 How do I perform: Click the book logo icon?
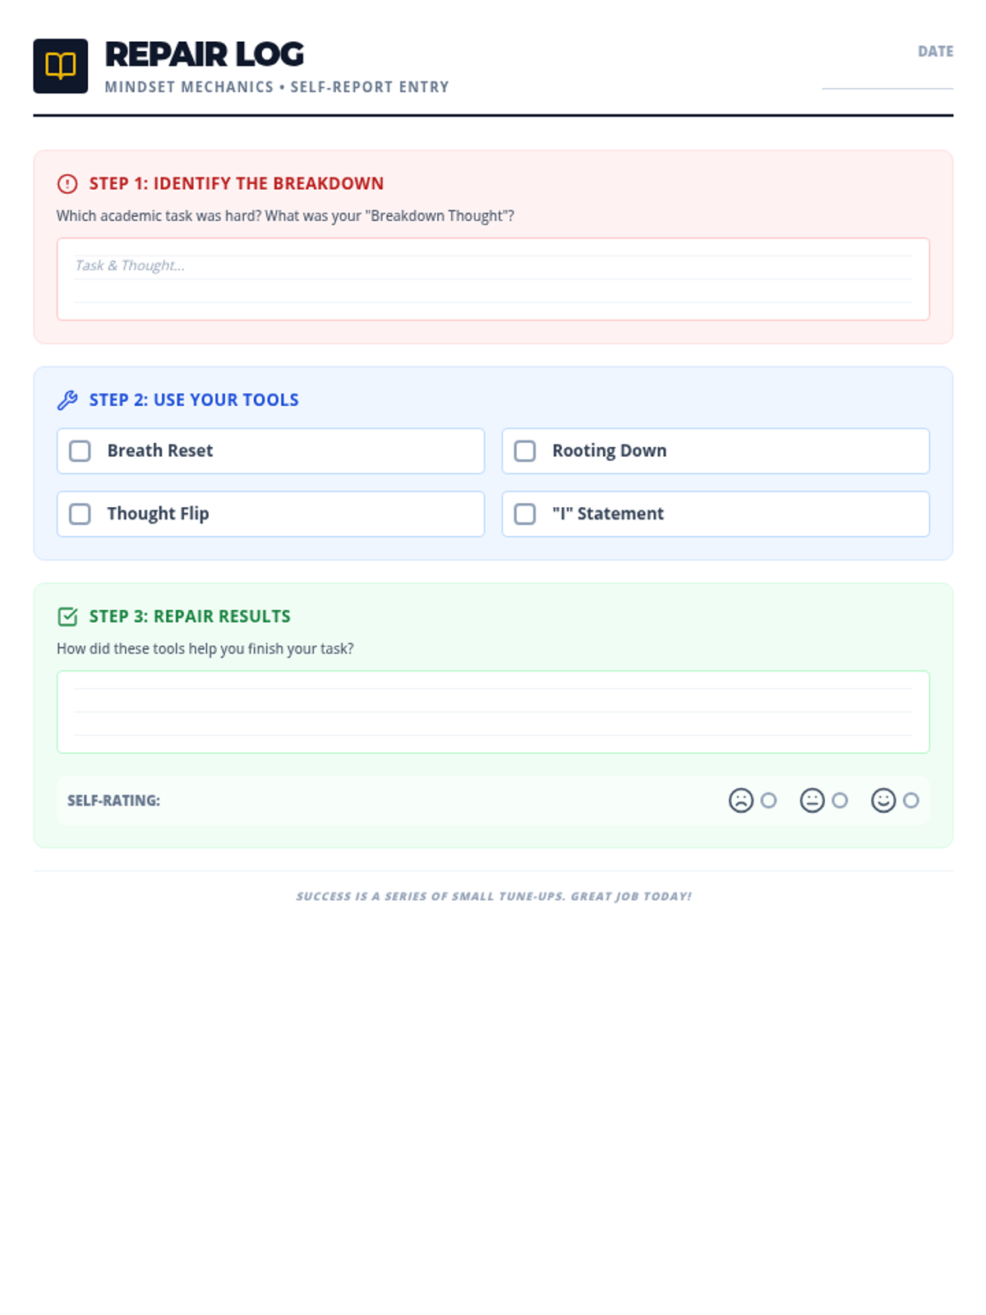[x=61, y=66]
